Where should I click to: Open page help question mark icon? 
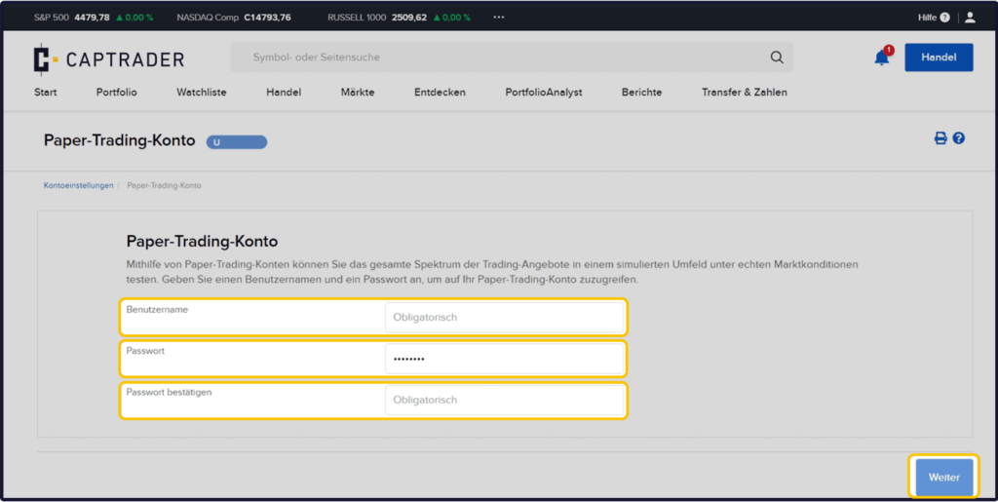pyautogui.click(x=959, y=138)
